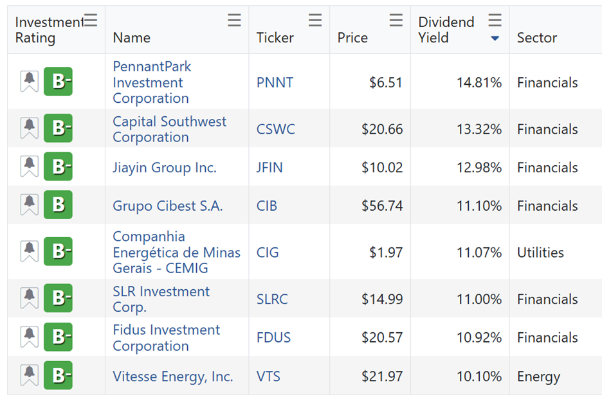602x401 pixels.
Task: Click the alert bell icon for PennantPark row
Action: pos(30,82)
